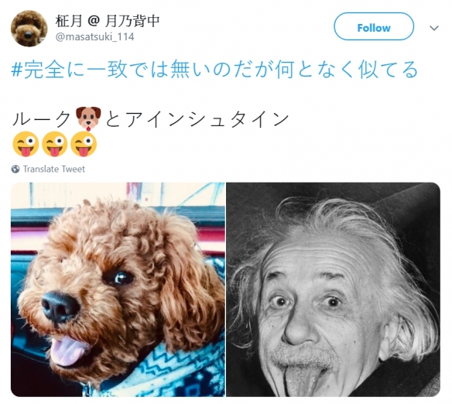The width and height of the screenshot is (452, 404).
Task: Click the globe icon beside Translate Tweet
Action: click(x=15, y=169)
